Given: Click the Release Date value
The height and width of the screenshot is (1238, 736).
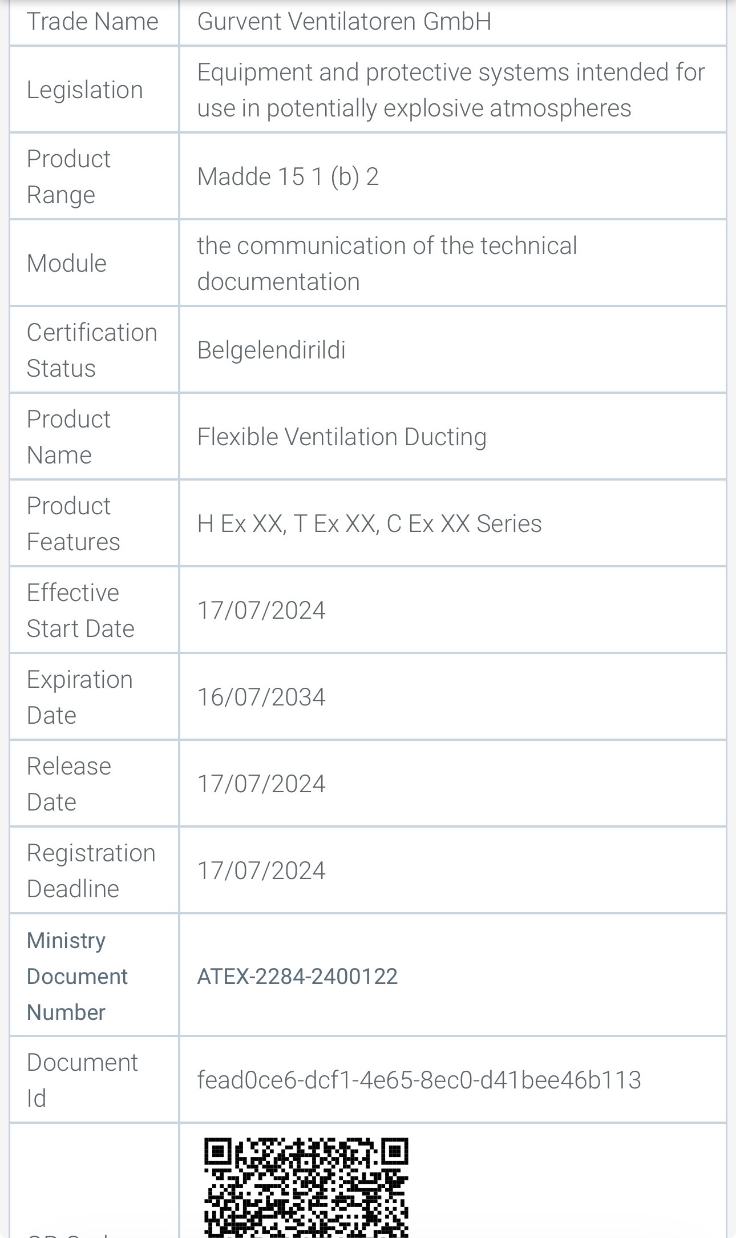Looking at the screenshot, I should click(x=261, y=784).
